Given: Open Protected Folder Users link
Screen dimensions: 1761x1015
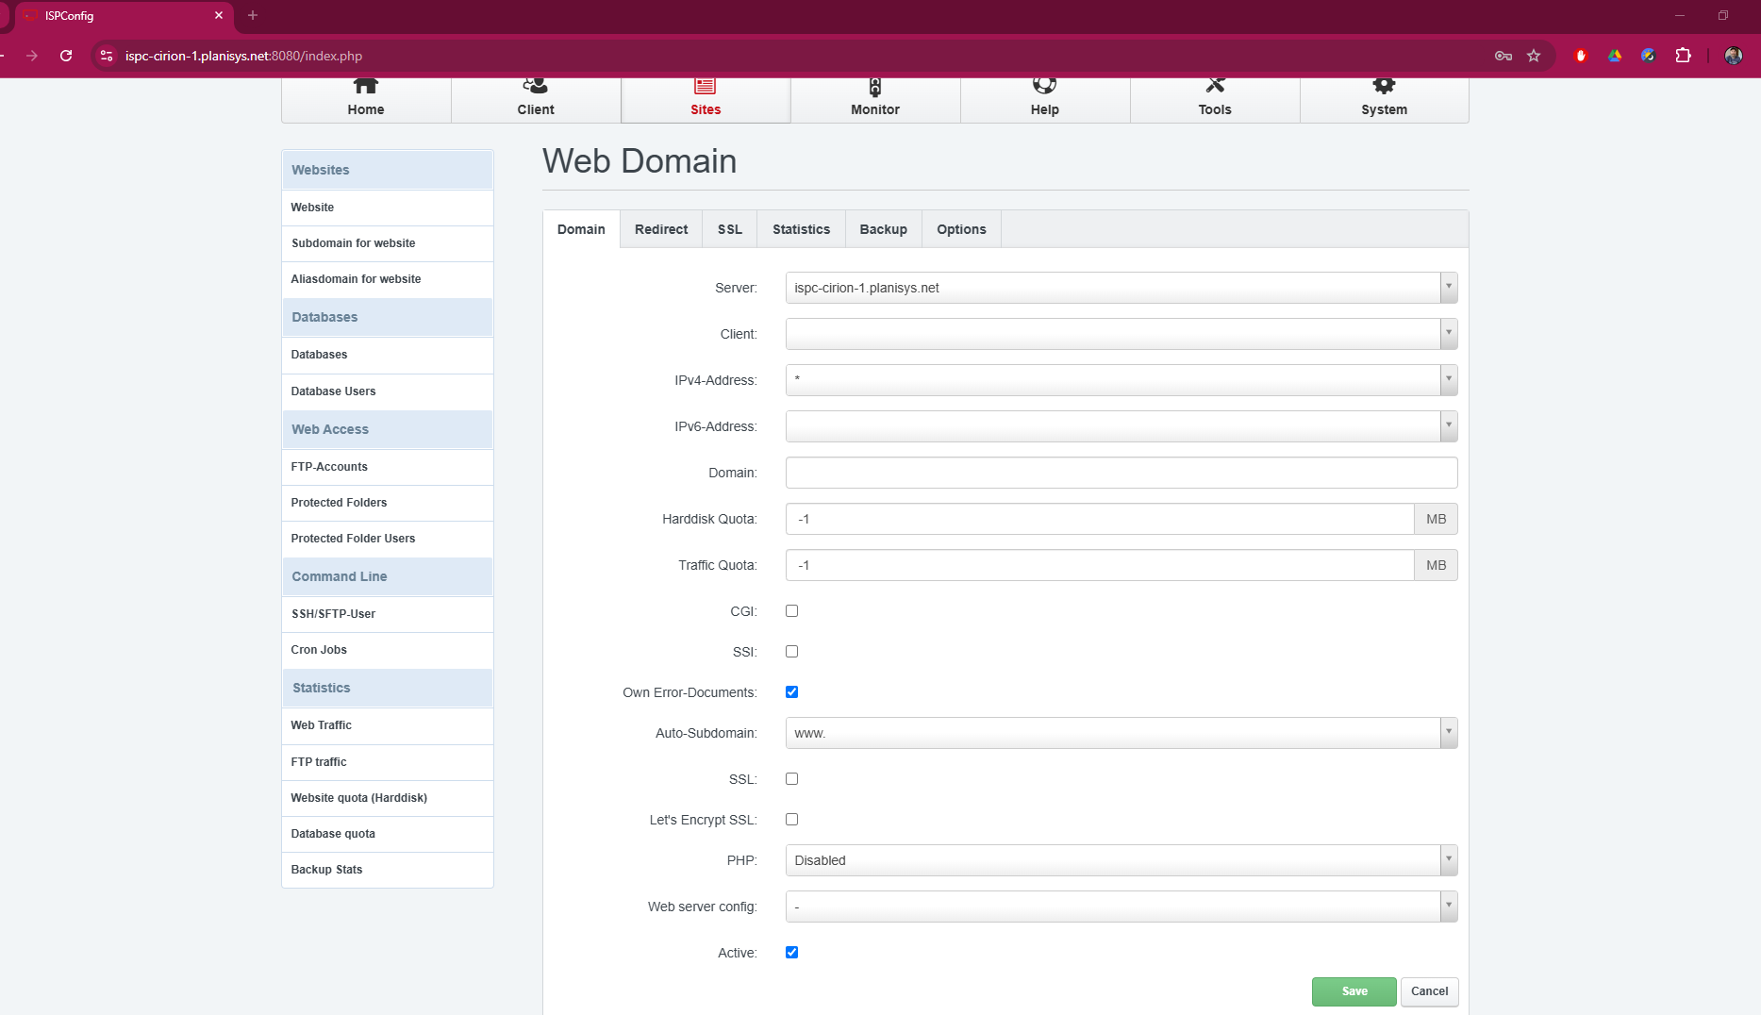Looking at the screenshot, I should click(x=388, y=539).
